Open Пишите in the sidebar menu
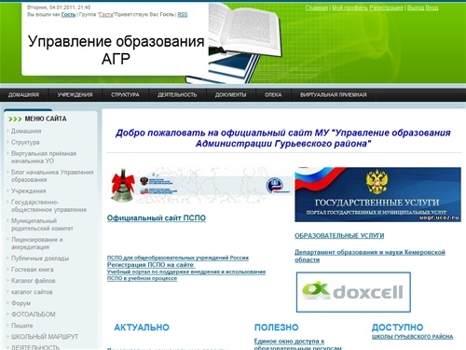The width and height of the screenshot is (466, 350). 21,326
